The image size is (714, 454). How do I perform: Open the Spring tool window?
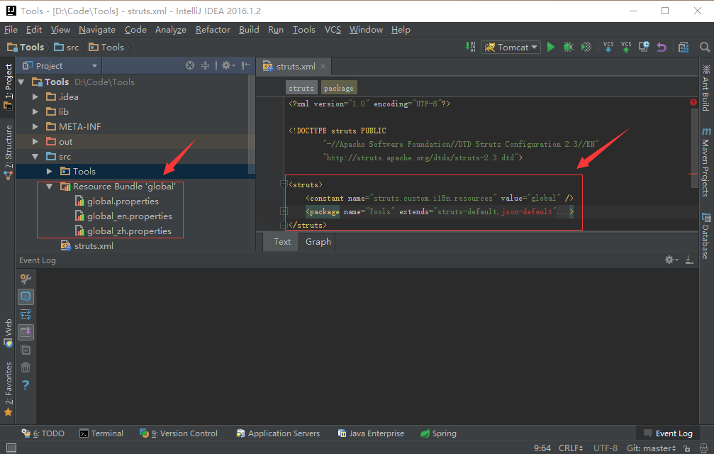[438, 433]
